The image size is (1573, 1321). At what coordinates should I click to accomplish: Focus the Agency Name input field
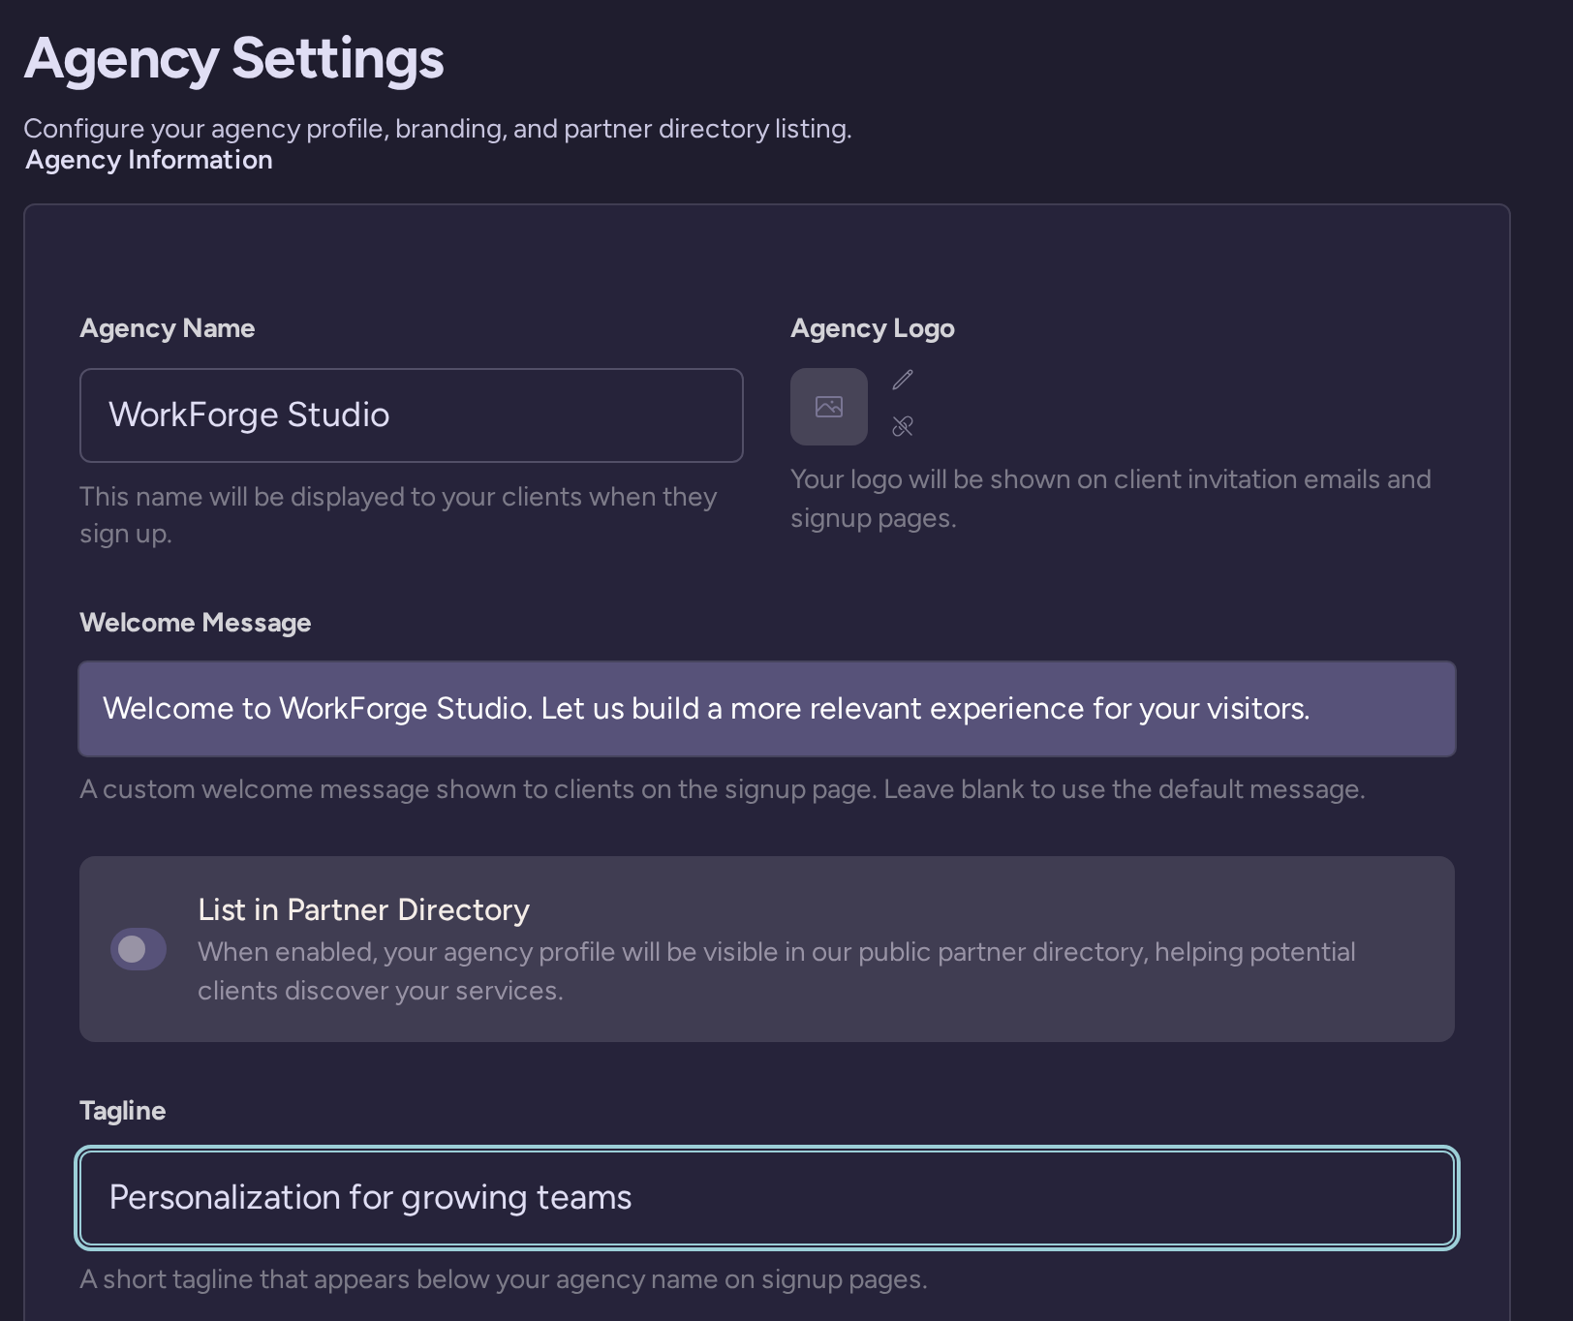pyautogui.click(x=412, y=415)
